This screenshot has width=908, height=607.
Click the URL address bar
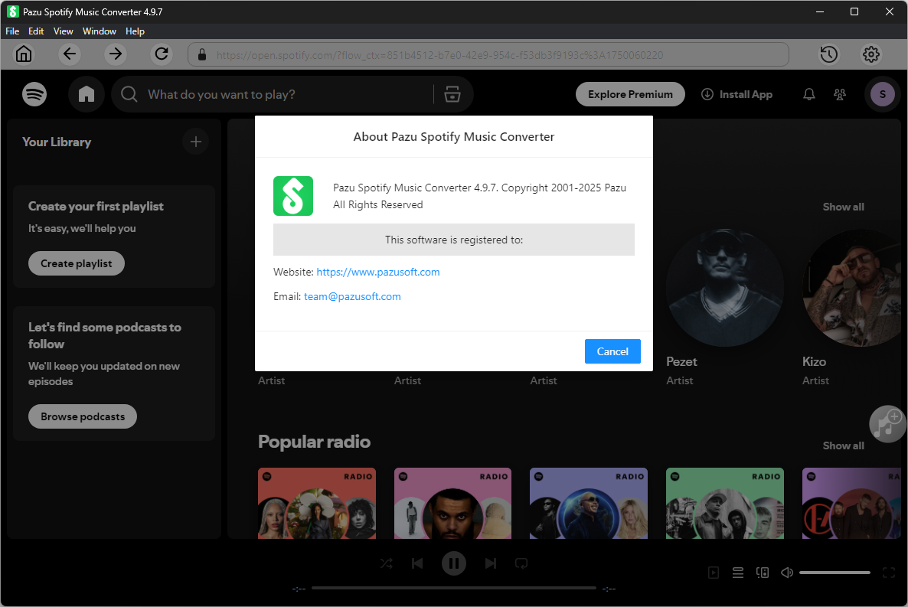(x=488, y=54)
